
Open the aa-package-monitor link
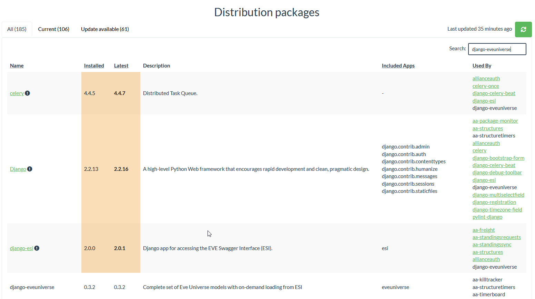(495, 121)
